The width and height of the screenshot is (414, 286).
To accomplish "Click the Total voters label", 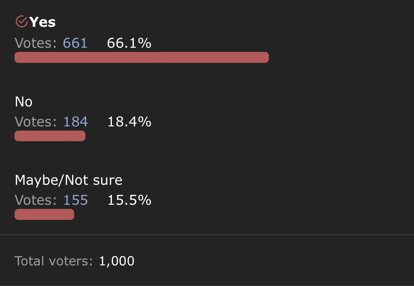I will [54, 261].
